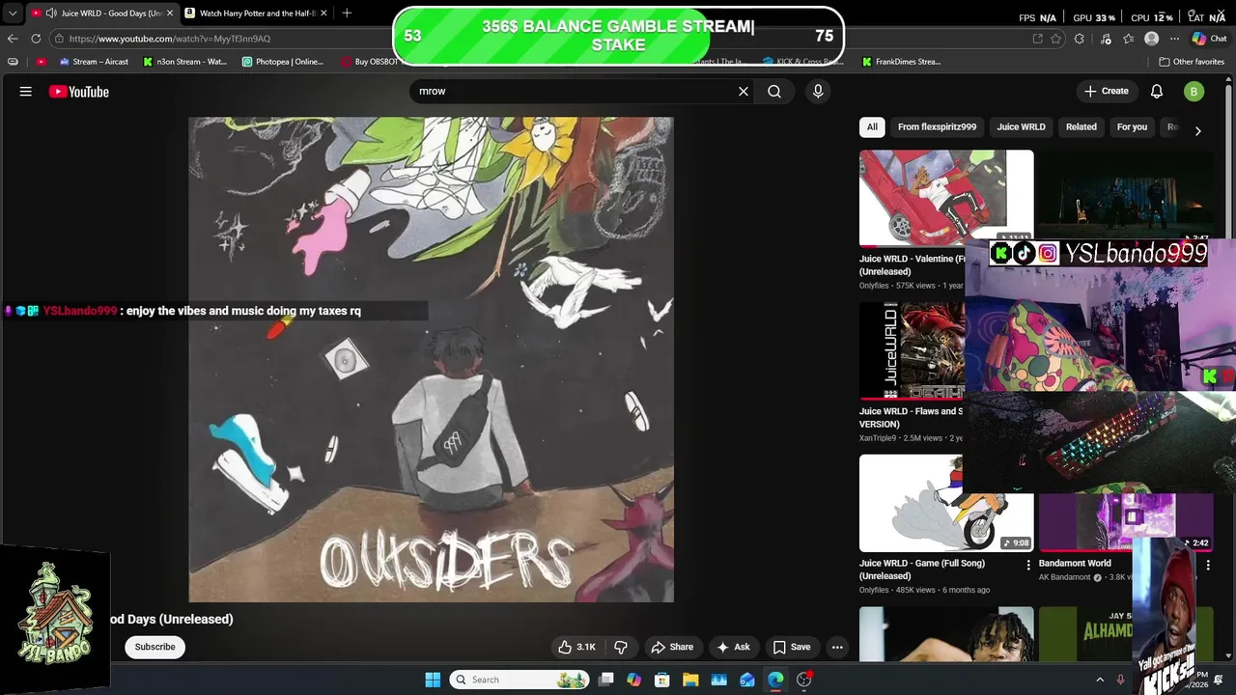Open the account avatar labeled B
The width and height of the screenshot is (1236, 695).
pyautogui.click(x=1194, y=92)
